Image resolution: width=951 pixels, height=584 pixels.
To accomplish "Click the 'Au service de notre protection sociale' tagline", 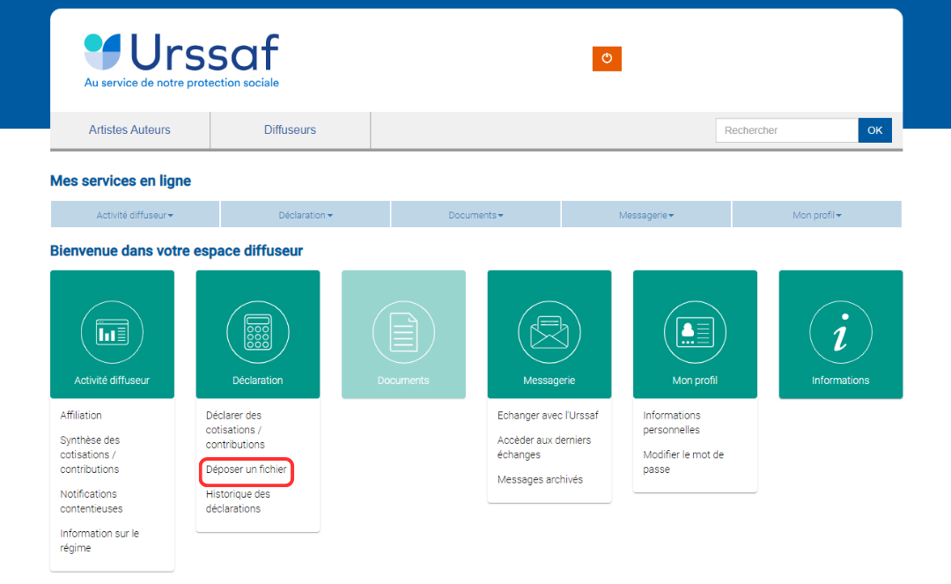I will [181, 83].
